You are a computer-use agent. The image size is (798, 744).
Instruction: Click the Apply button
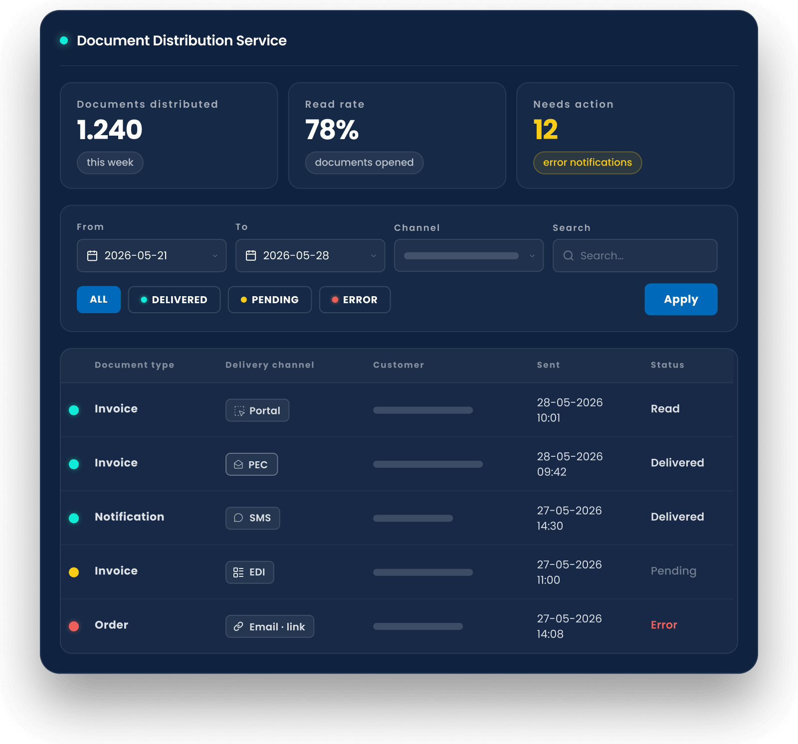[x=681, y=299]
